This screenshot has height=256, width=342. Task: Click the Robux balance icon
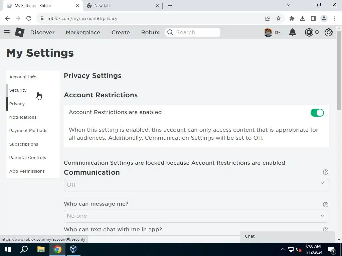[309, 32]
